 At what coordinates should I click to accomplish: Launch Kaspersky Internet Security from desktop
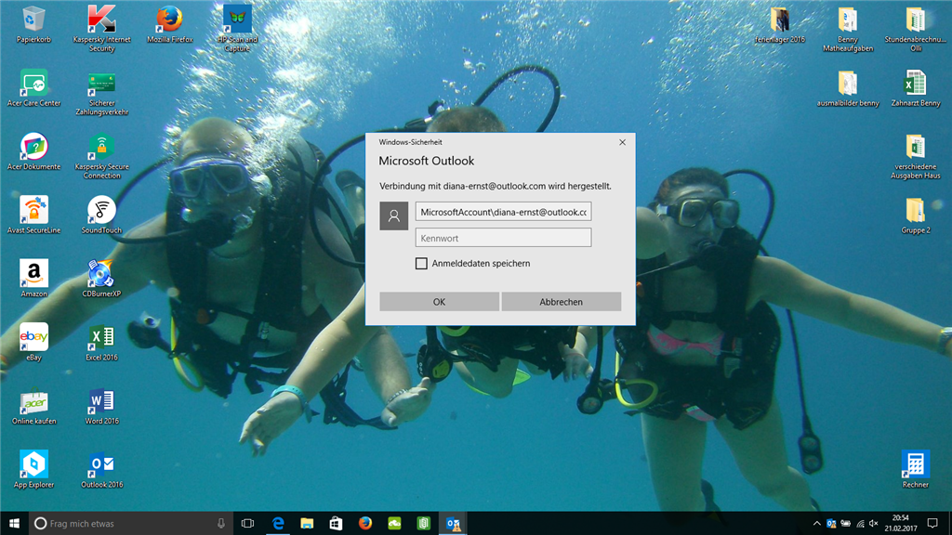[x=101, y=28]
